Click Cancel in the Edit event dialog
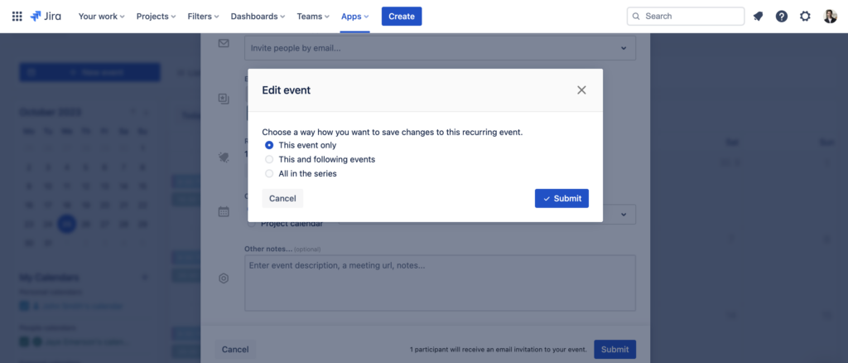848x363 pixels. pyautogui.click(x=282, y=198)
